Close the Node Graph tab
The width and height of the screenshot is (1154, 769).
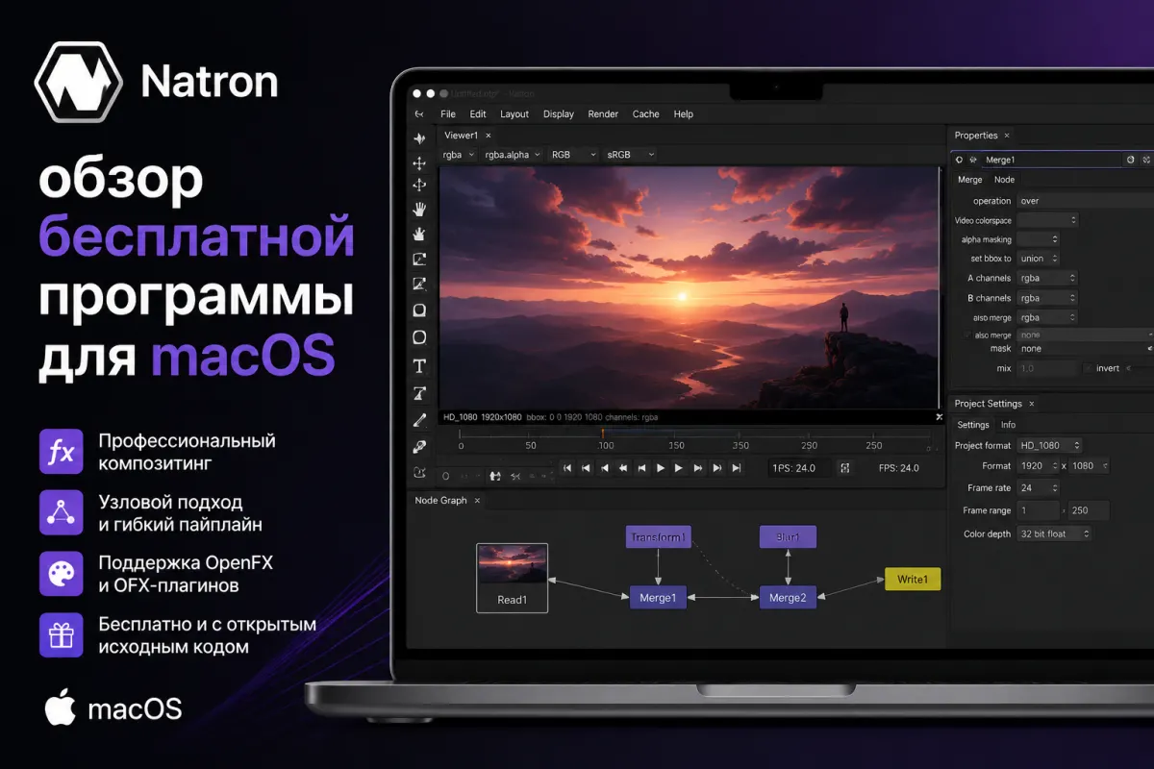pos(477,501)
